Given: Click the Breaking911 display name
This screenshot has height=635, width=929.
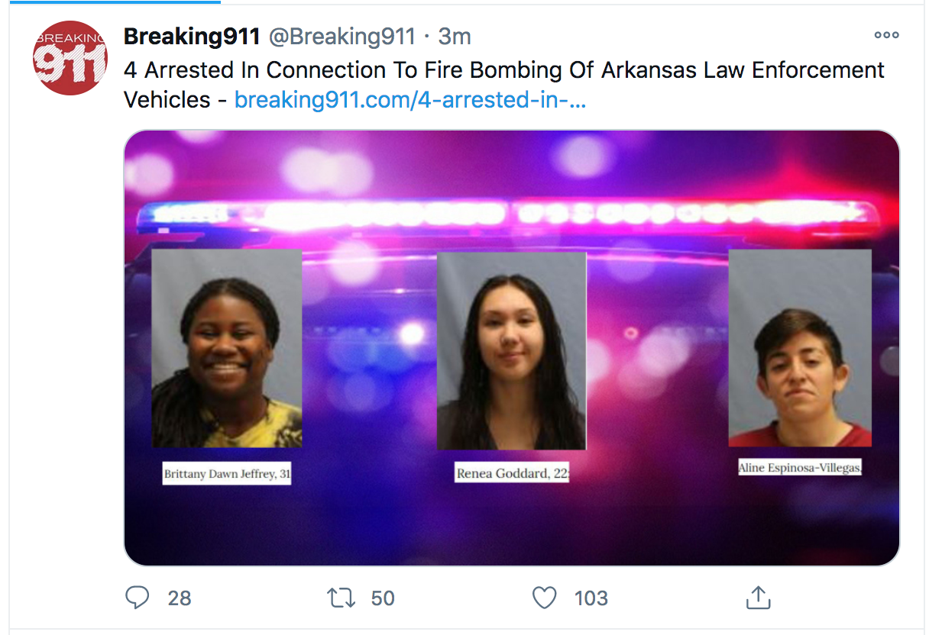Looking at the screenshot, I should tap(192, 36).
